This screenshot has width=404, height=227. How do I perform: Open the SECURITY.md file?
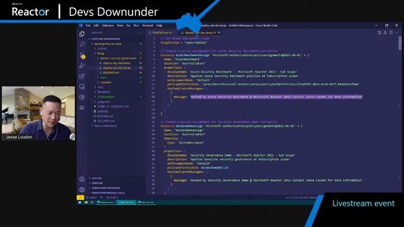pos(105,121)
